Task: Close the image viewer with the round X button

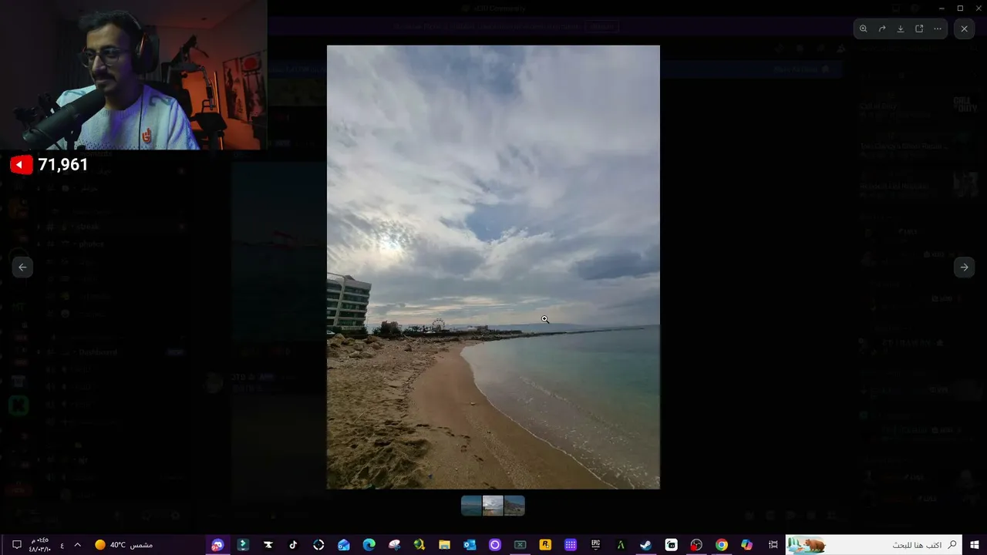Action: tap(965, 29)
